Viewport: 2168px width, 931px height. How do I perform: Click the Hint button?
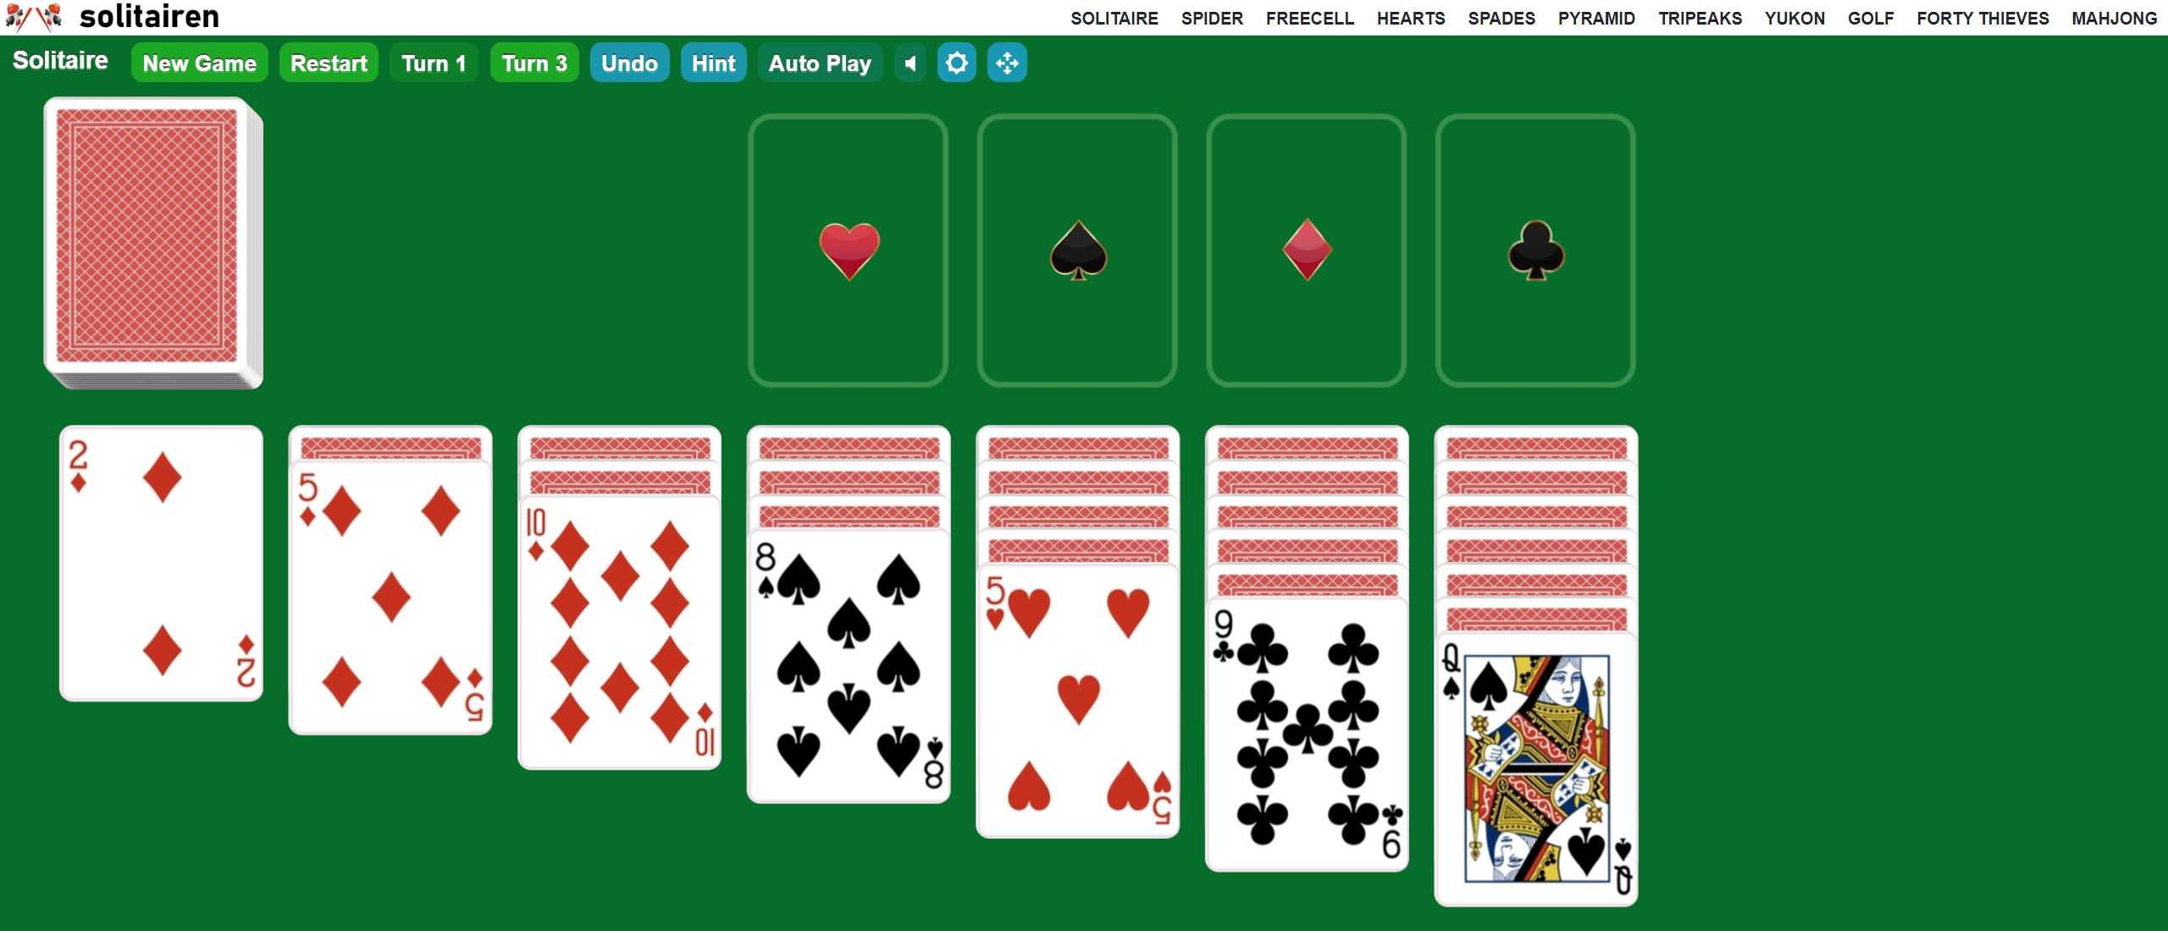713,63
